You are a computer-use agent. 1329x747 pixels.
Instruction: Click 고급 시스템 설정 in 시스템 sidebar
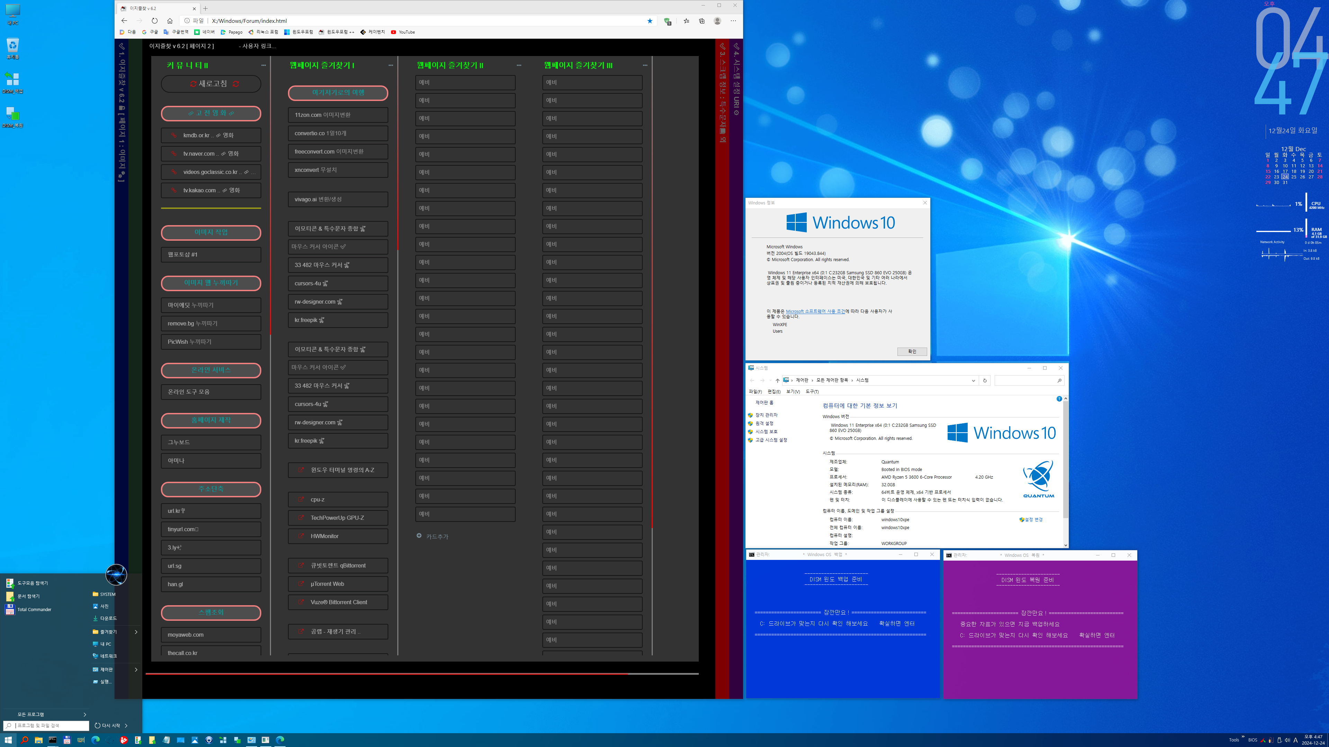771,440
